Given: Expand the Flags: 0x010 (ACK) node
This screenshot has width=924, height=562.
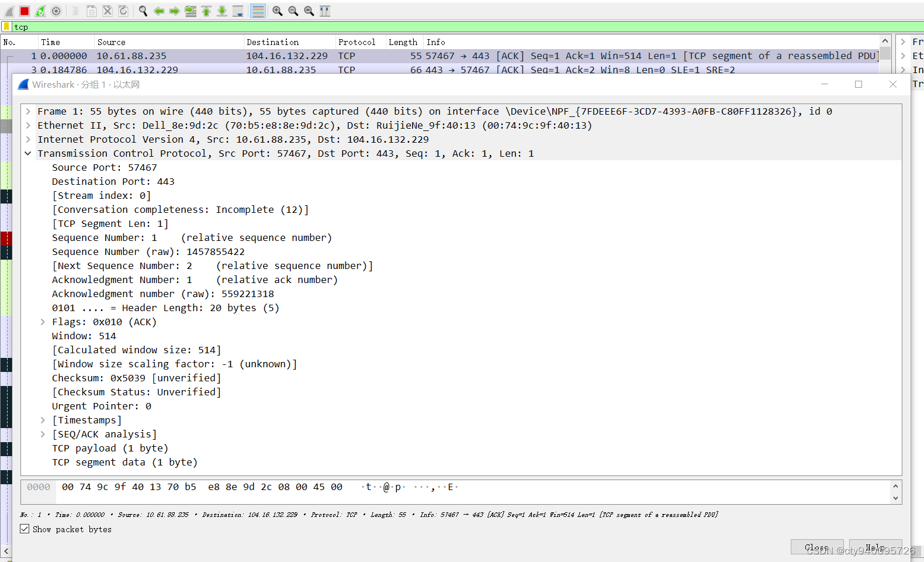Looking at the screenshot, I should click(x=43, y=322).
